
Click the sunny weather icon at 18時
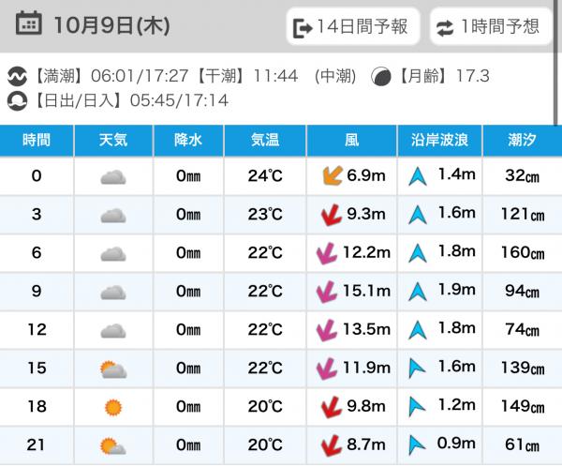click(113, 407)
